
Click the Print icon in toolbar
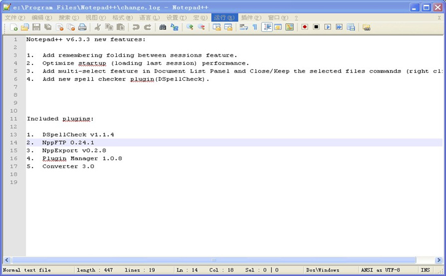pos(82,28)
